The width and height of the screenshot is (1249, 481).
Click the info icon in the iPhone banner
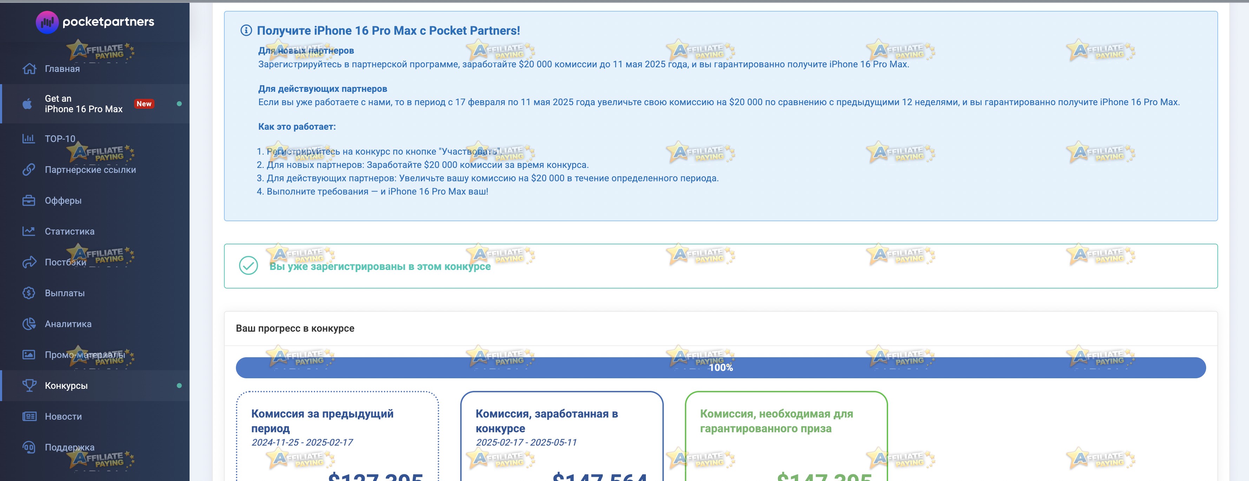pyautogui.click(x=246, y=31)
